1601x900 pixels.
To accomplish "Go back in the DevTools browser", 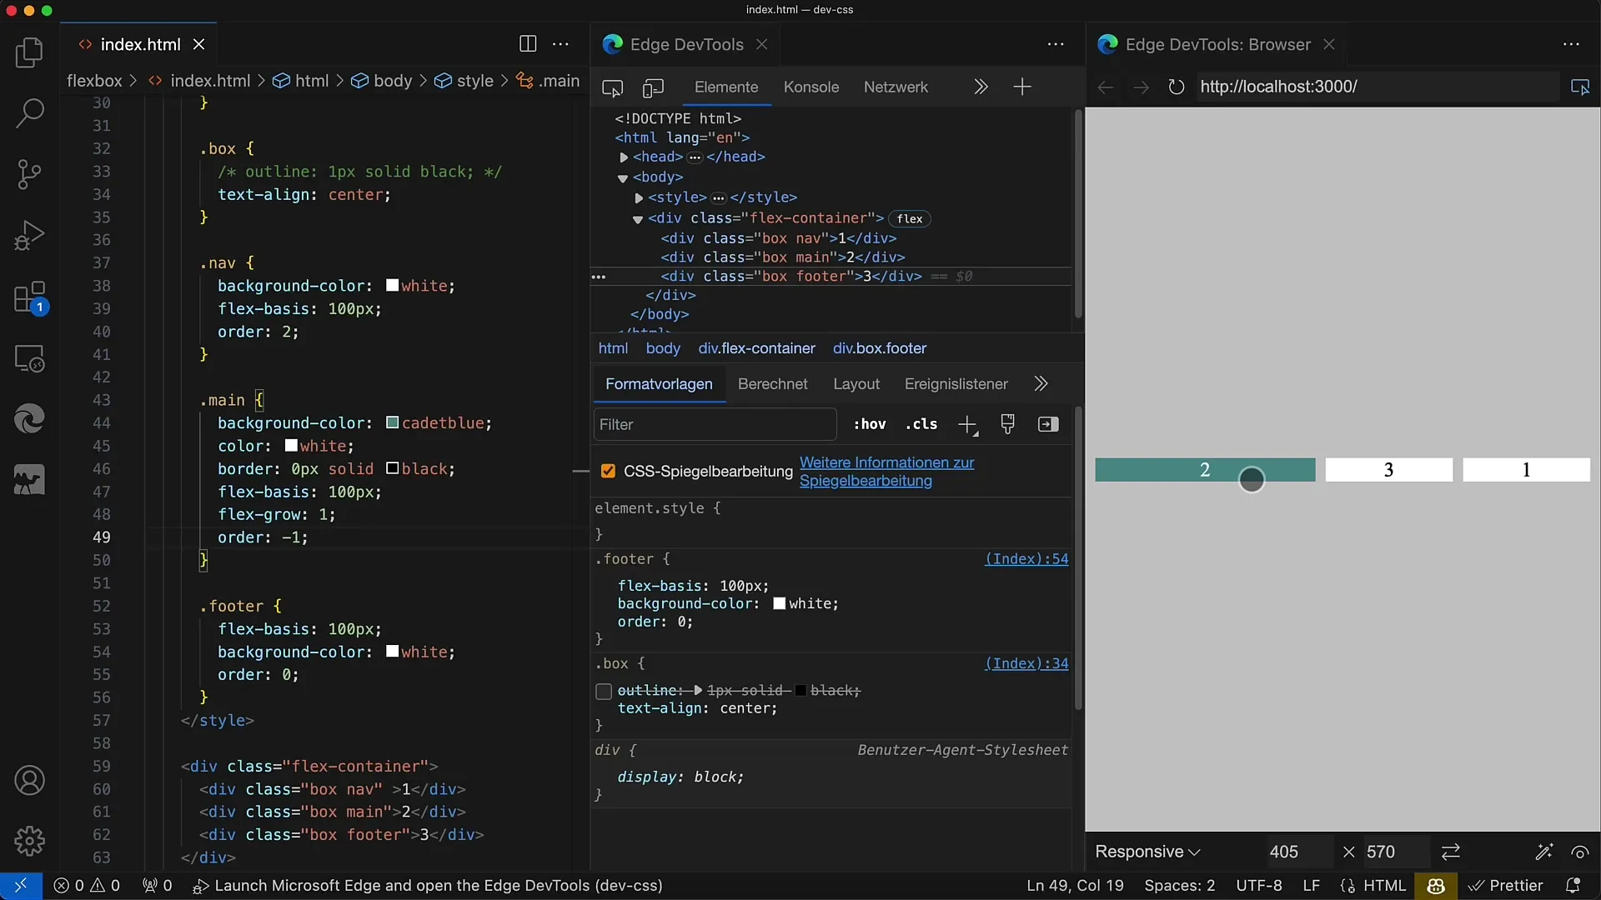I will [1106, 87].
